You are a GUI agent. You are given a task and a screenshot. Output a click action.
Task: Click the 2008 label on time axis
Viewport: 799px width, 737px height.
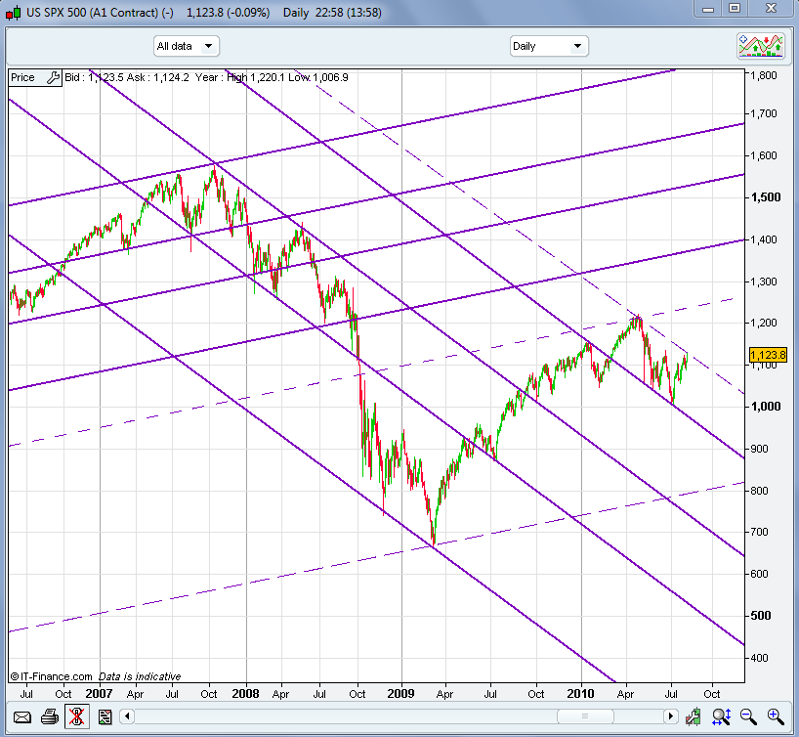pyautogui.click(x=245, y=694)
